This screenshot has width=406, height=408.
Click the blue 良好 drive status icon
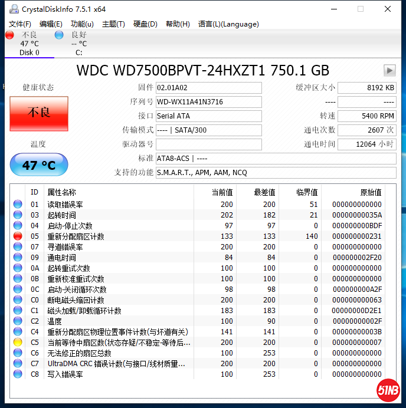(x=59, y=35)
